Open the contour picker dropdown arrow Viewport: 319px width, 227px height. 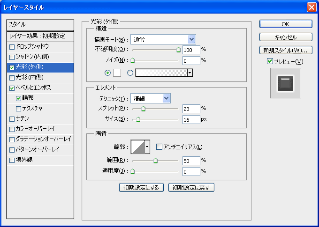click(147, 147)
